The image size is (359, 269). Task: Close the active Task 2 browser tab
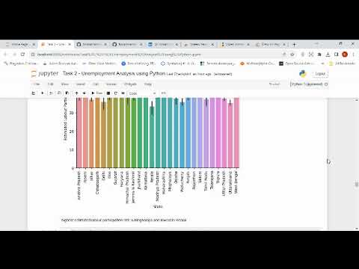point(70,44)
